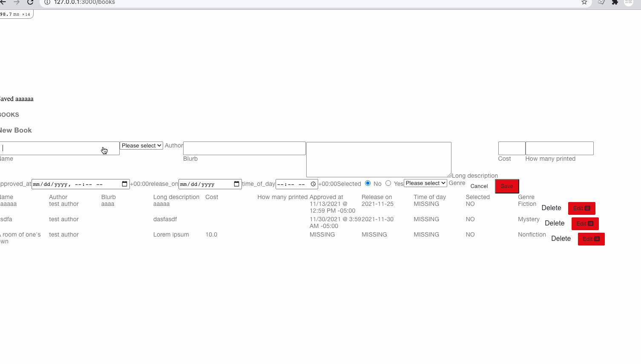Open calendar picker in approved_at field
This screenshot has width=641, height=364.
coord(124,184)
